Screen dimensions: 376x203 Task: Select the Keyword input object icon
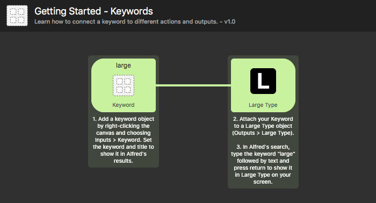coord(124,85)
